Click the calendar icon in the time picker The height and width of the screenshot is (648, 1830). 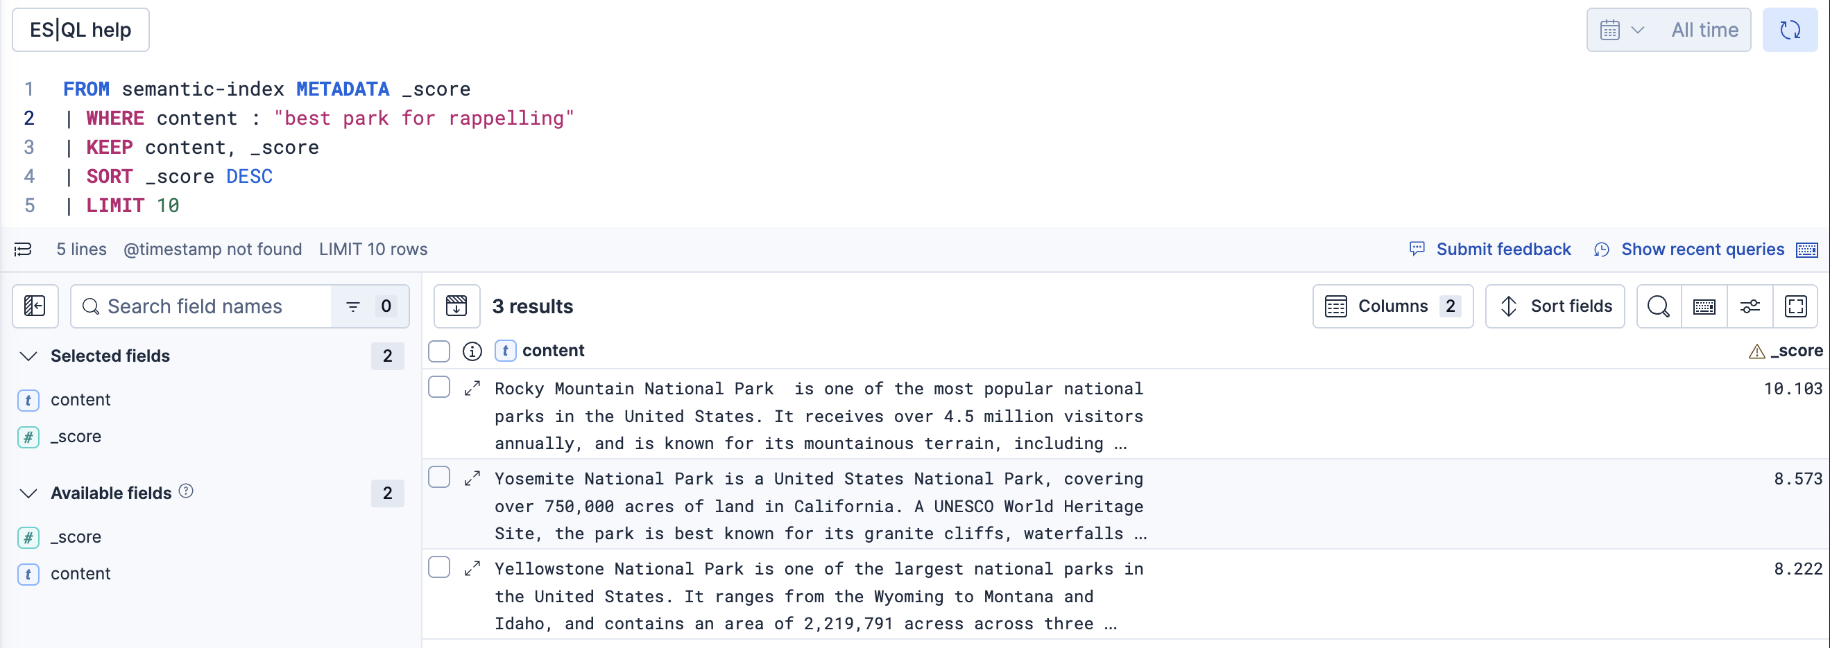1611,30
